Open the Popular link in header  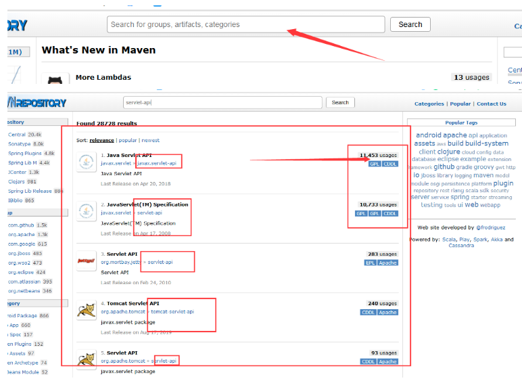tap(460, 104)
